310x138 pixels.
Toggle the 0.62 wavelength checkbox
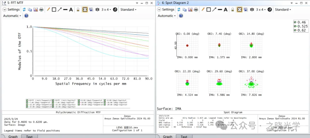[295, 30]
